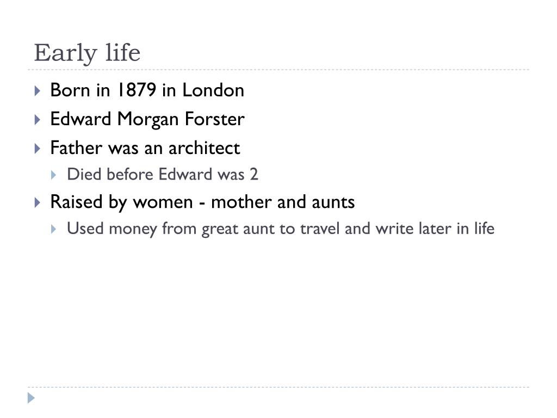Screen dimensions: 557x418
Task: Click the bullet arrow beside Born in 1879
Action: [x=38, y=91]
